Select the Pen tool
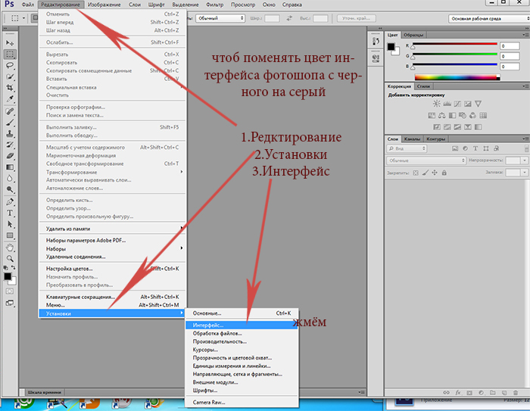Viewport: 530px width, 411px height. point(10,202)
